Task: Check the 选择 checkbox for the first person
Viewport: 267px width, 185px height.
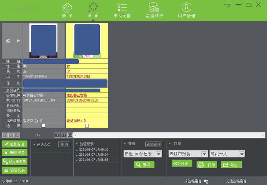Action: point(43,126)
